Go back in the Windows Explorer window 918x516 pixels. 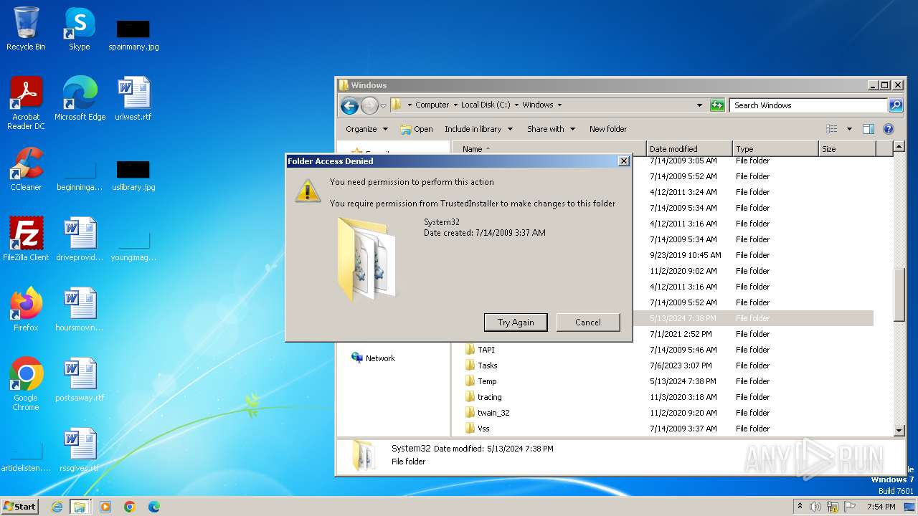[x=349, y=105]
